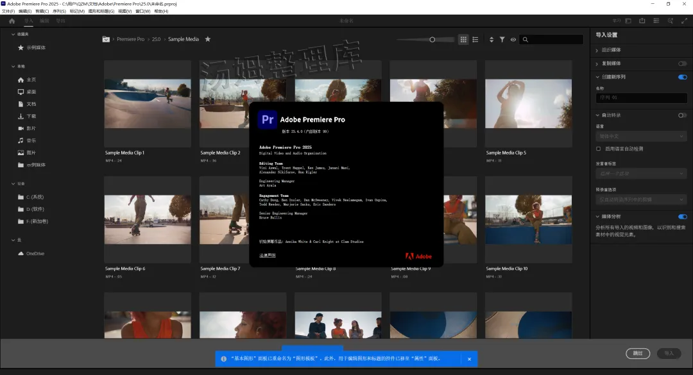Open the 文件(F) menu
Image resolution: width=693 pixels, height=375 pixels.
(x=8, y=11)
